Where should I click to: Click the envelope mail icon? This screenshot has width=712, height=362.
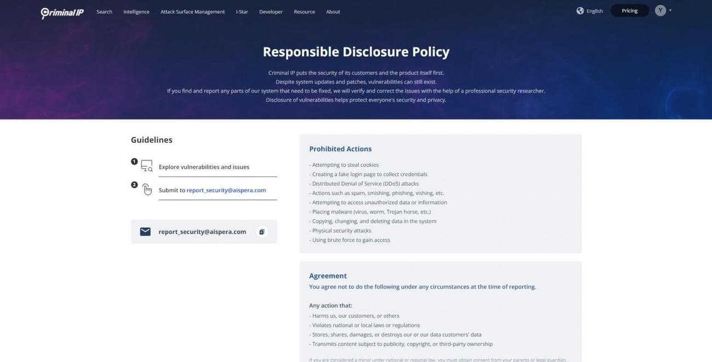tap(145, 232)
